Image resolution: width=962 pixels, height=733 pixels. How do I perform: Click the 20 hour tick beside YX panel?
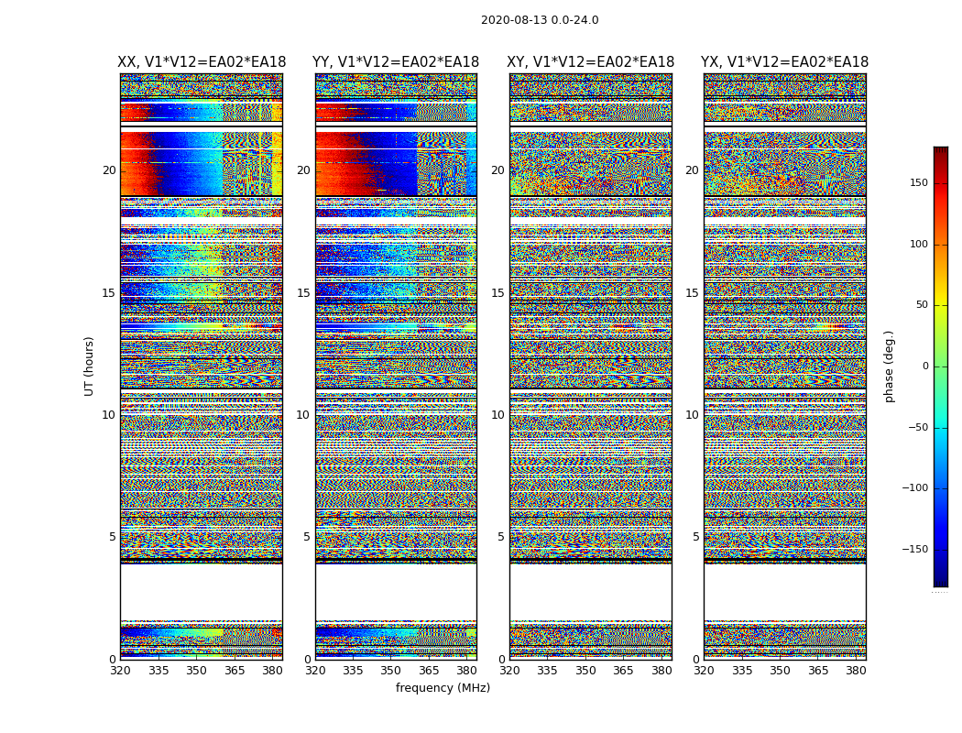point(692,170)
